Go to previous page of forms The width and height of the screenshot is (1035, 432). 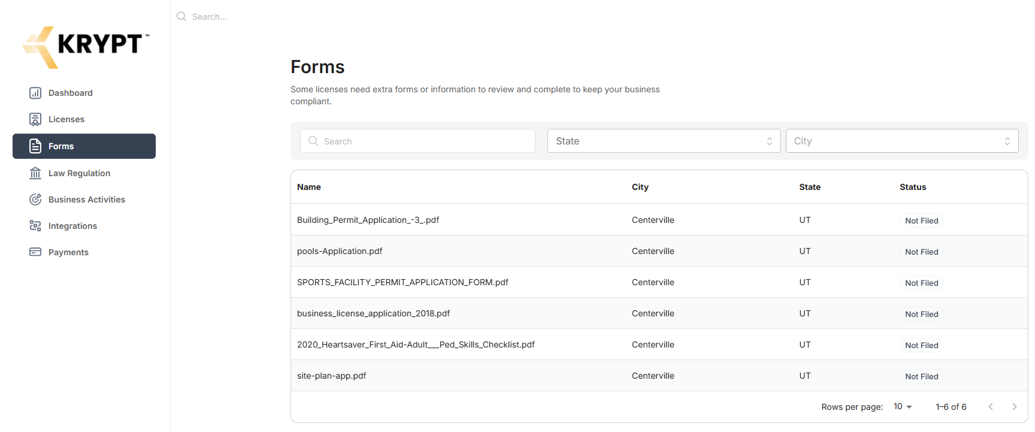point(991,407)
